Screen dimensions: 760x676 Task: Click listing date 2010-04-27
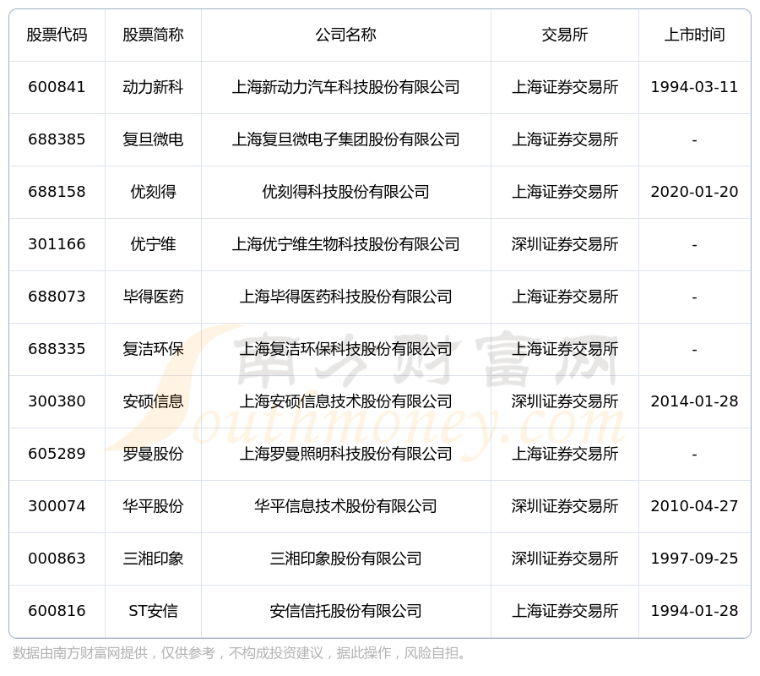695,506
